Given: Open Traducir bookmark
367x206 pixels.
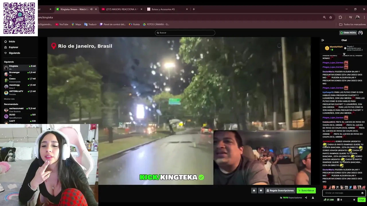Looking at the screenshot, I should (90, 24).
